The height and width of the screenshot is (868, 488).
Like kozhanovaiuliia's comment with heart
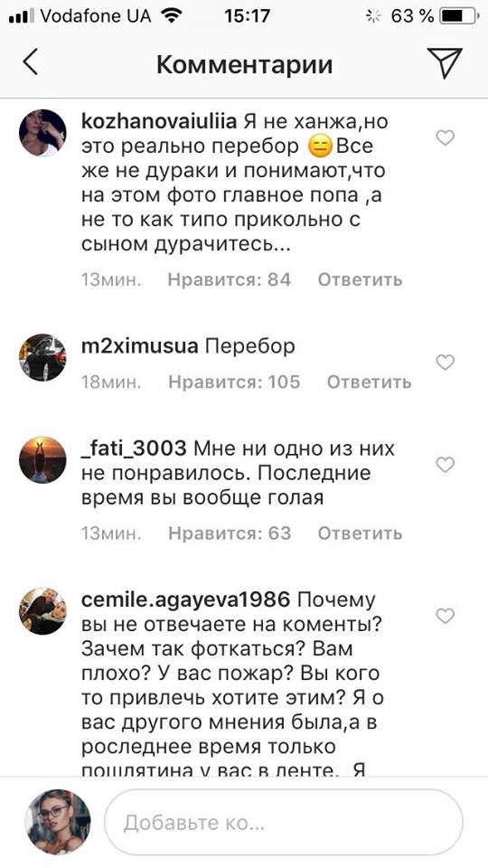coord(445,137)
